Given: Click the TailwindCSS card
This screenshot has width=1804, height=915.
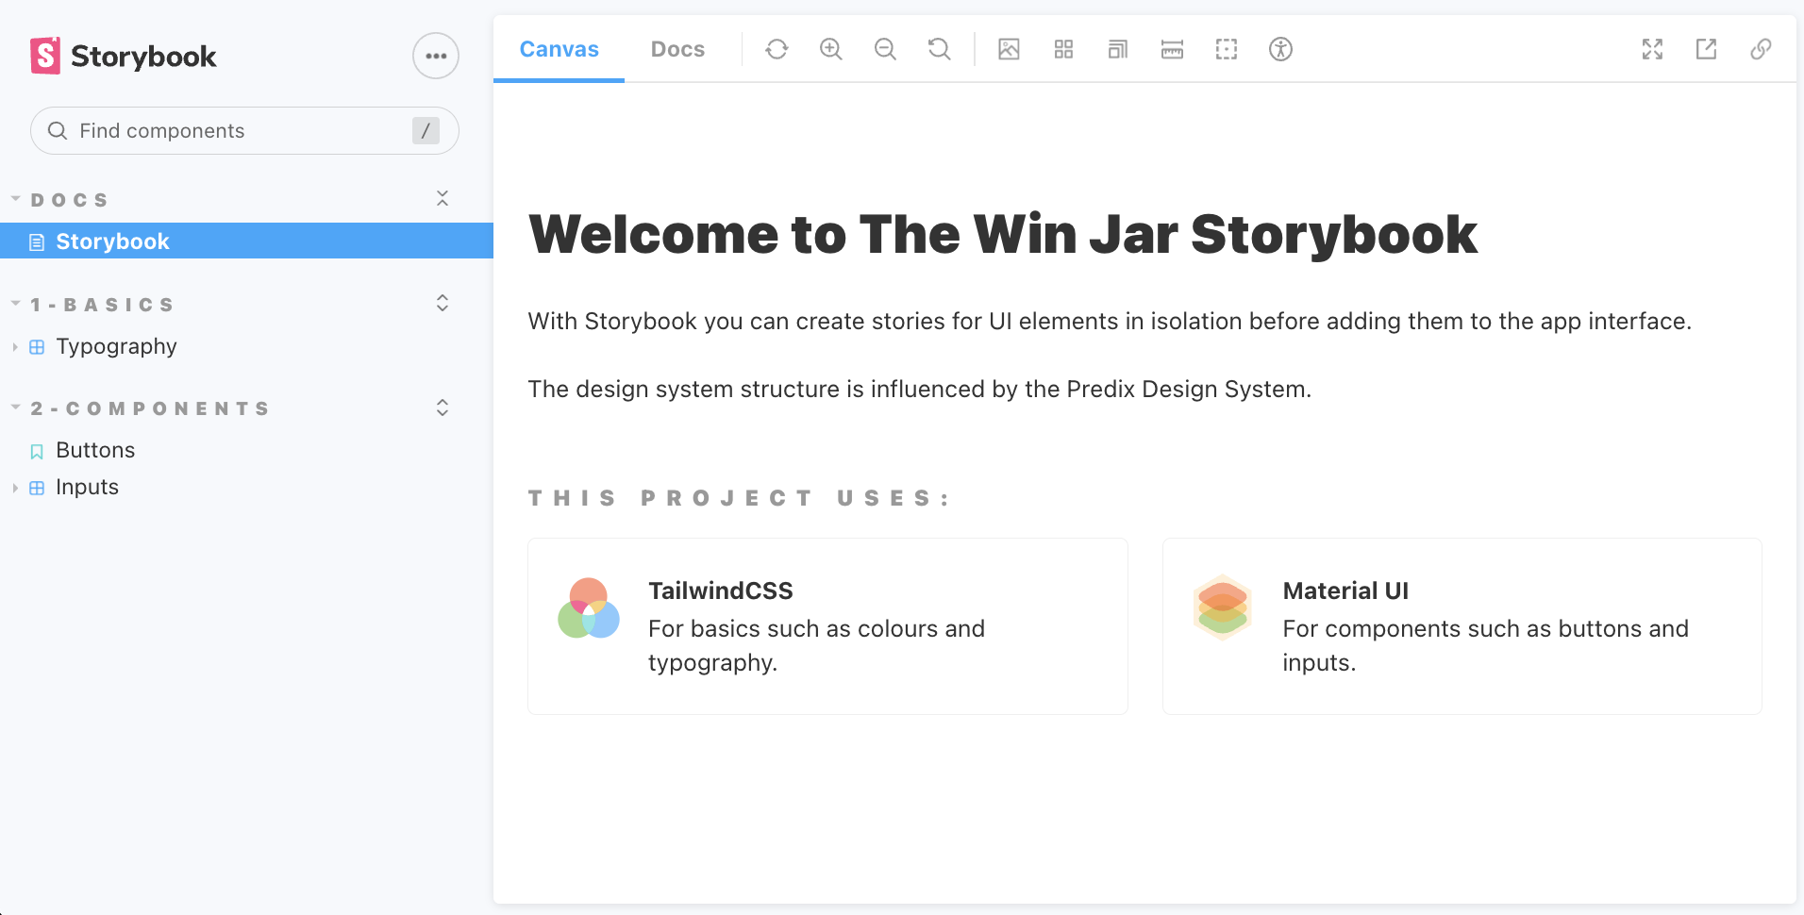Looking at the screenshot, I should point(827,626).
